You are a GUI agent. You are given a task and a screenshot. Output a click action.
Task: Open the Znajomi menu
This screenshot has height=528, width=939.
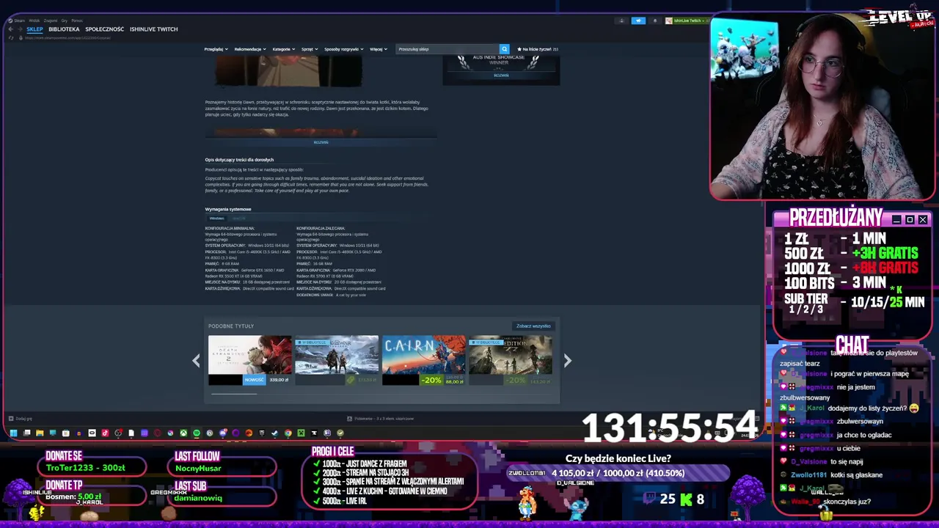pyautogui.click(x=50, y=21)
